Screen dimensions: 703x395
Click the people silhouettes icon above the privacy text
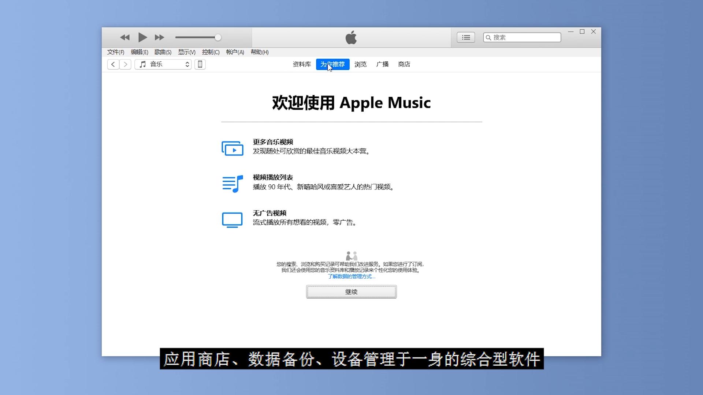point(351,255)
